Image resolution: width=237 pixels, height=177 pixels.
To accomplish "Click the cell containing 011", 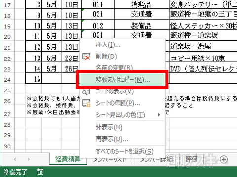I will [98, 4].
